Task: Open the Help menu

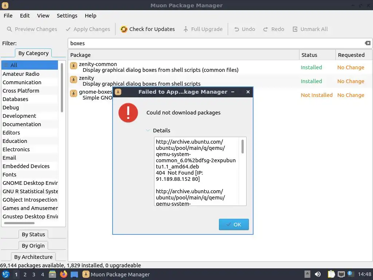Action: (x=90, y=16)
